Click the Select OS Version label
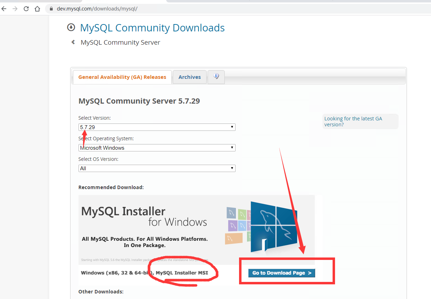This screenshot has height=299, width=431. [x=98, y=159]
